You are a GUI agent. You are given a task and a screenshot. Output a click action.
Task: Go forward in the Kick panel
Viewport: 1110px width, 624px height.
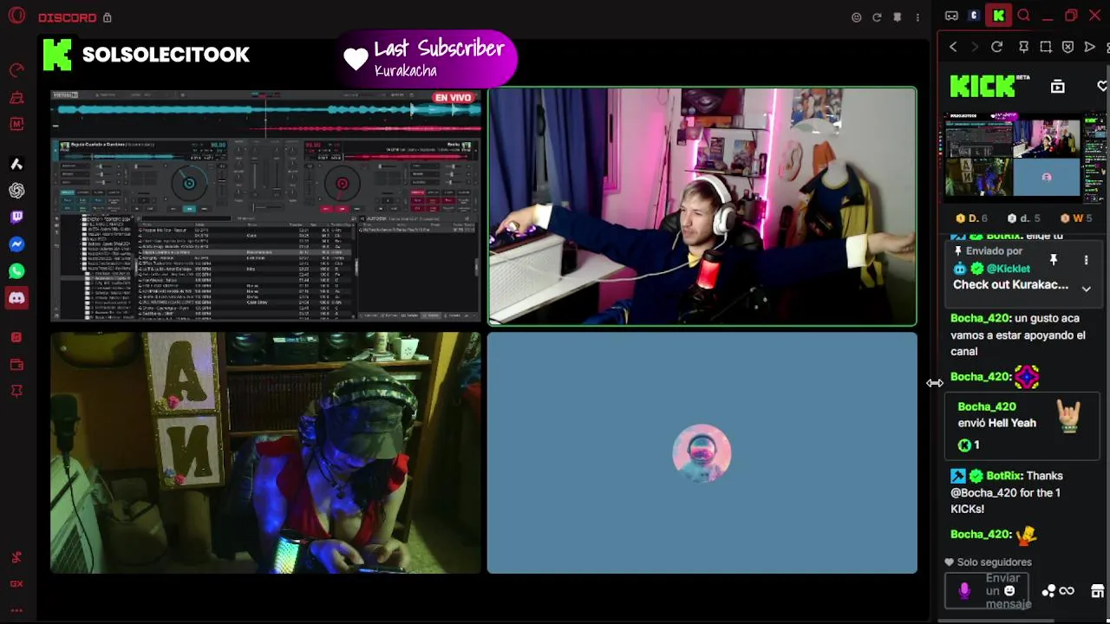click(x=974, y=47)
